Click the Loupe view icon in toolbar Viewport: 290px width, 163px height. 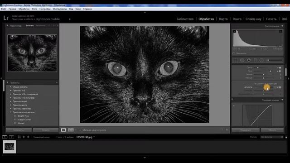pos(63,130)
